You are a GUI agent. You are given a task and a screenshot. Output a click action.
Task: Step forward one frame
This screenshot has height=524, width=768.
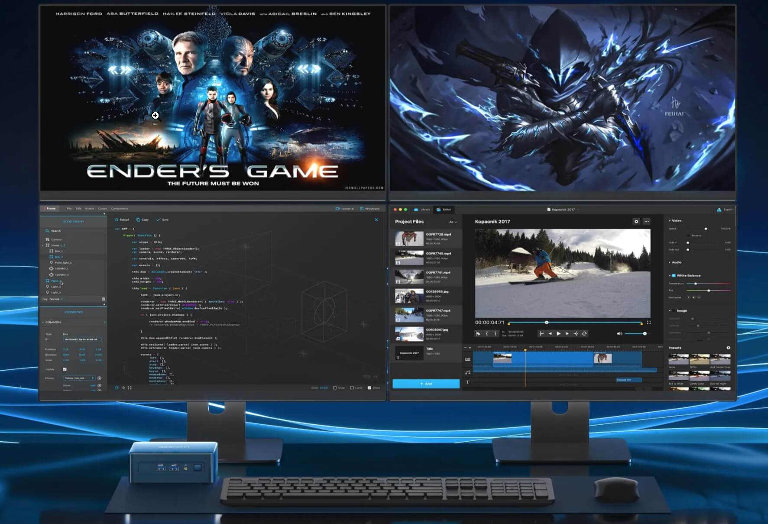pos(567,333)
